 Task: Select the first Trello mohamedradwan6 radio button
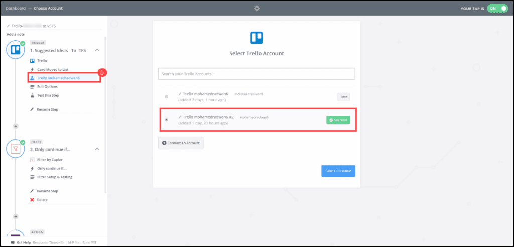(x=167, y=96)
